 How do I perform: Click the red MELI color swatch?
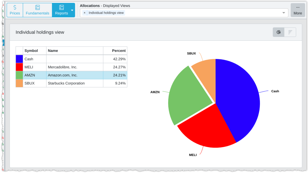pyautogui.click(x=19, y=67)
